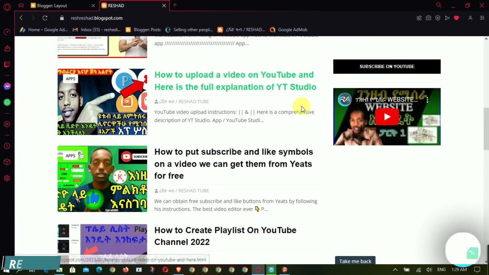Search tabs with magnifier icon

tap(439, 5)
